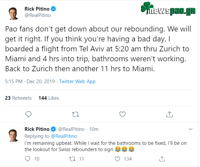
Task: Open the reply tweet's chevron menu
Action: (190, 129)
